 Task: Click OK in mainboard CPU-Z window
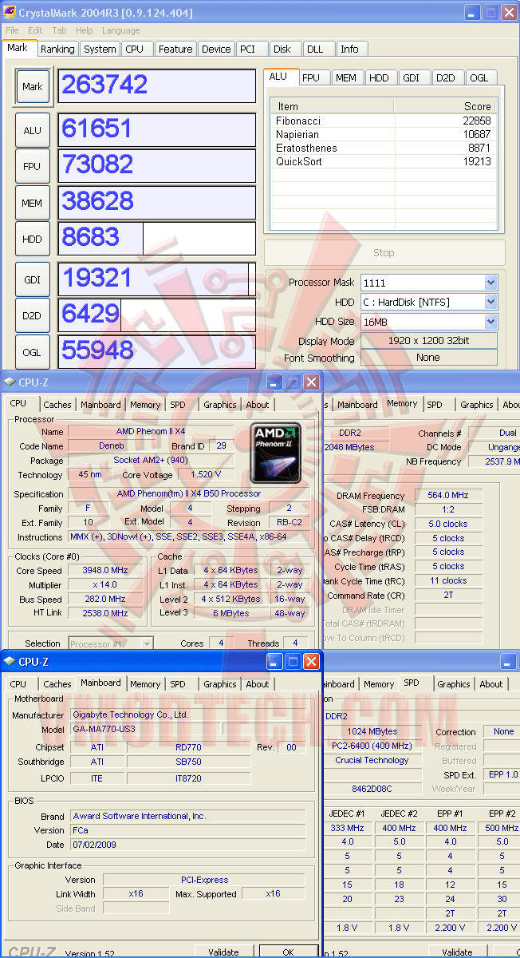click(288, 952)
